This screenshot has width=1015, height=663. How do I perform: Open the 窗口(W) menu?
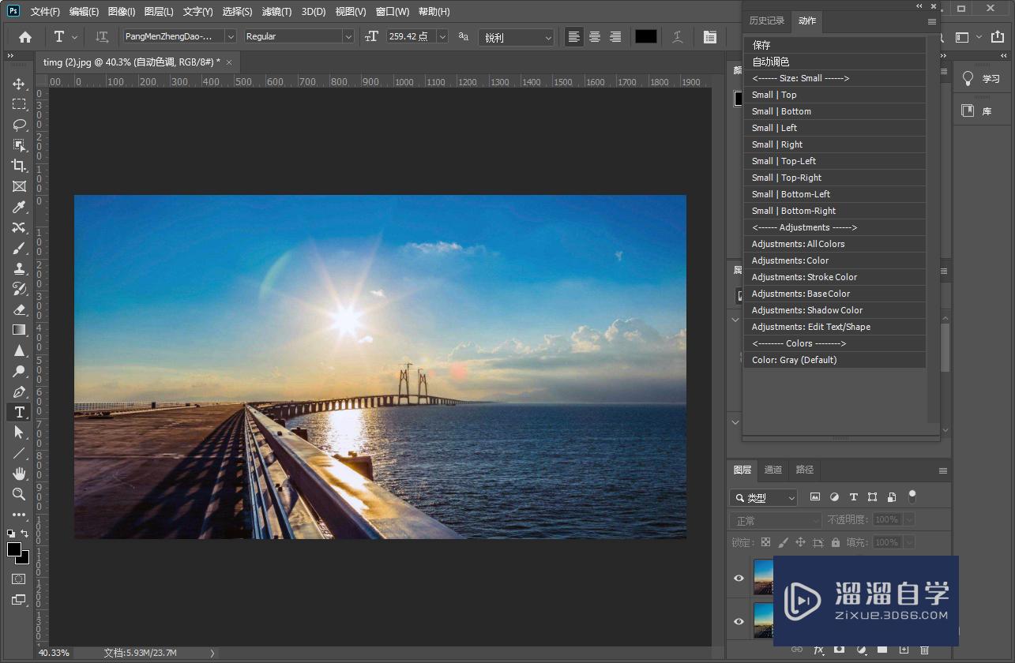pyautogui.click(x=393, y=12)
